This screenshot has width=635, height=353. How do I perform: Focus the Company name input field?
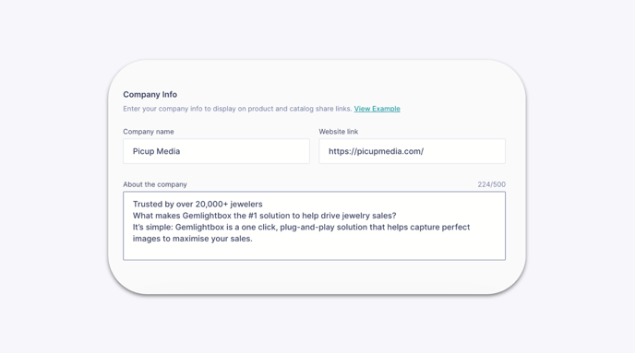point(216,151)
